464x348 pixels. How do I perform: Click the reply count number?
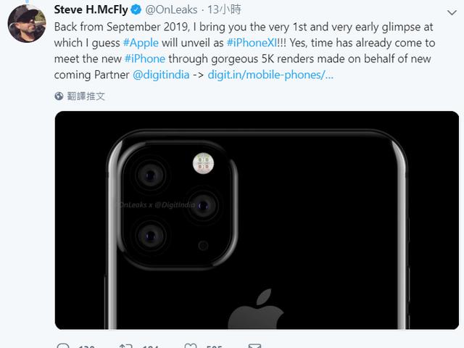[86, 346]
